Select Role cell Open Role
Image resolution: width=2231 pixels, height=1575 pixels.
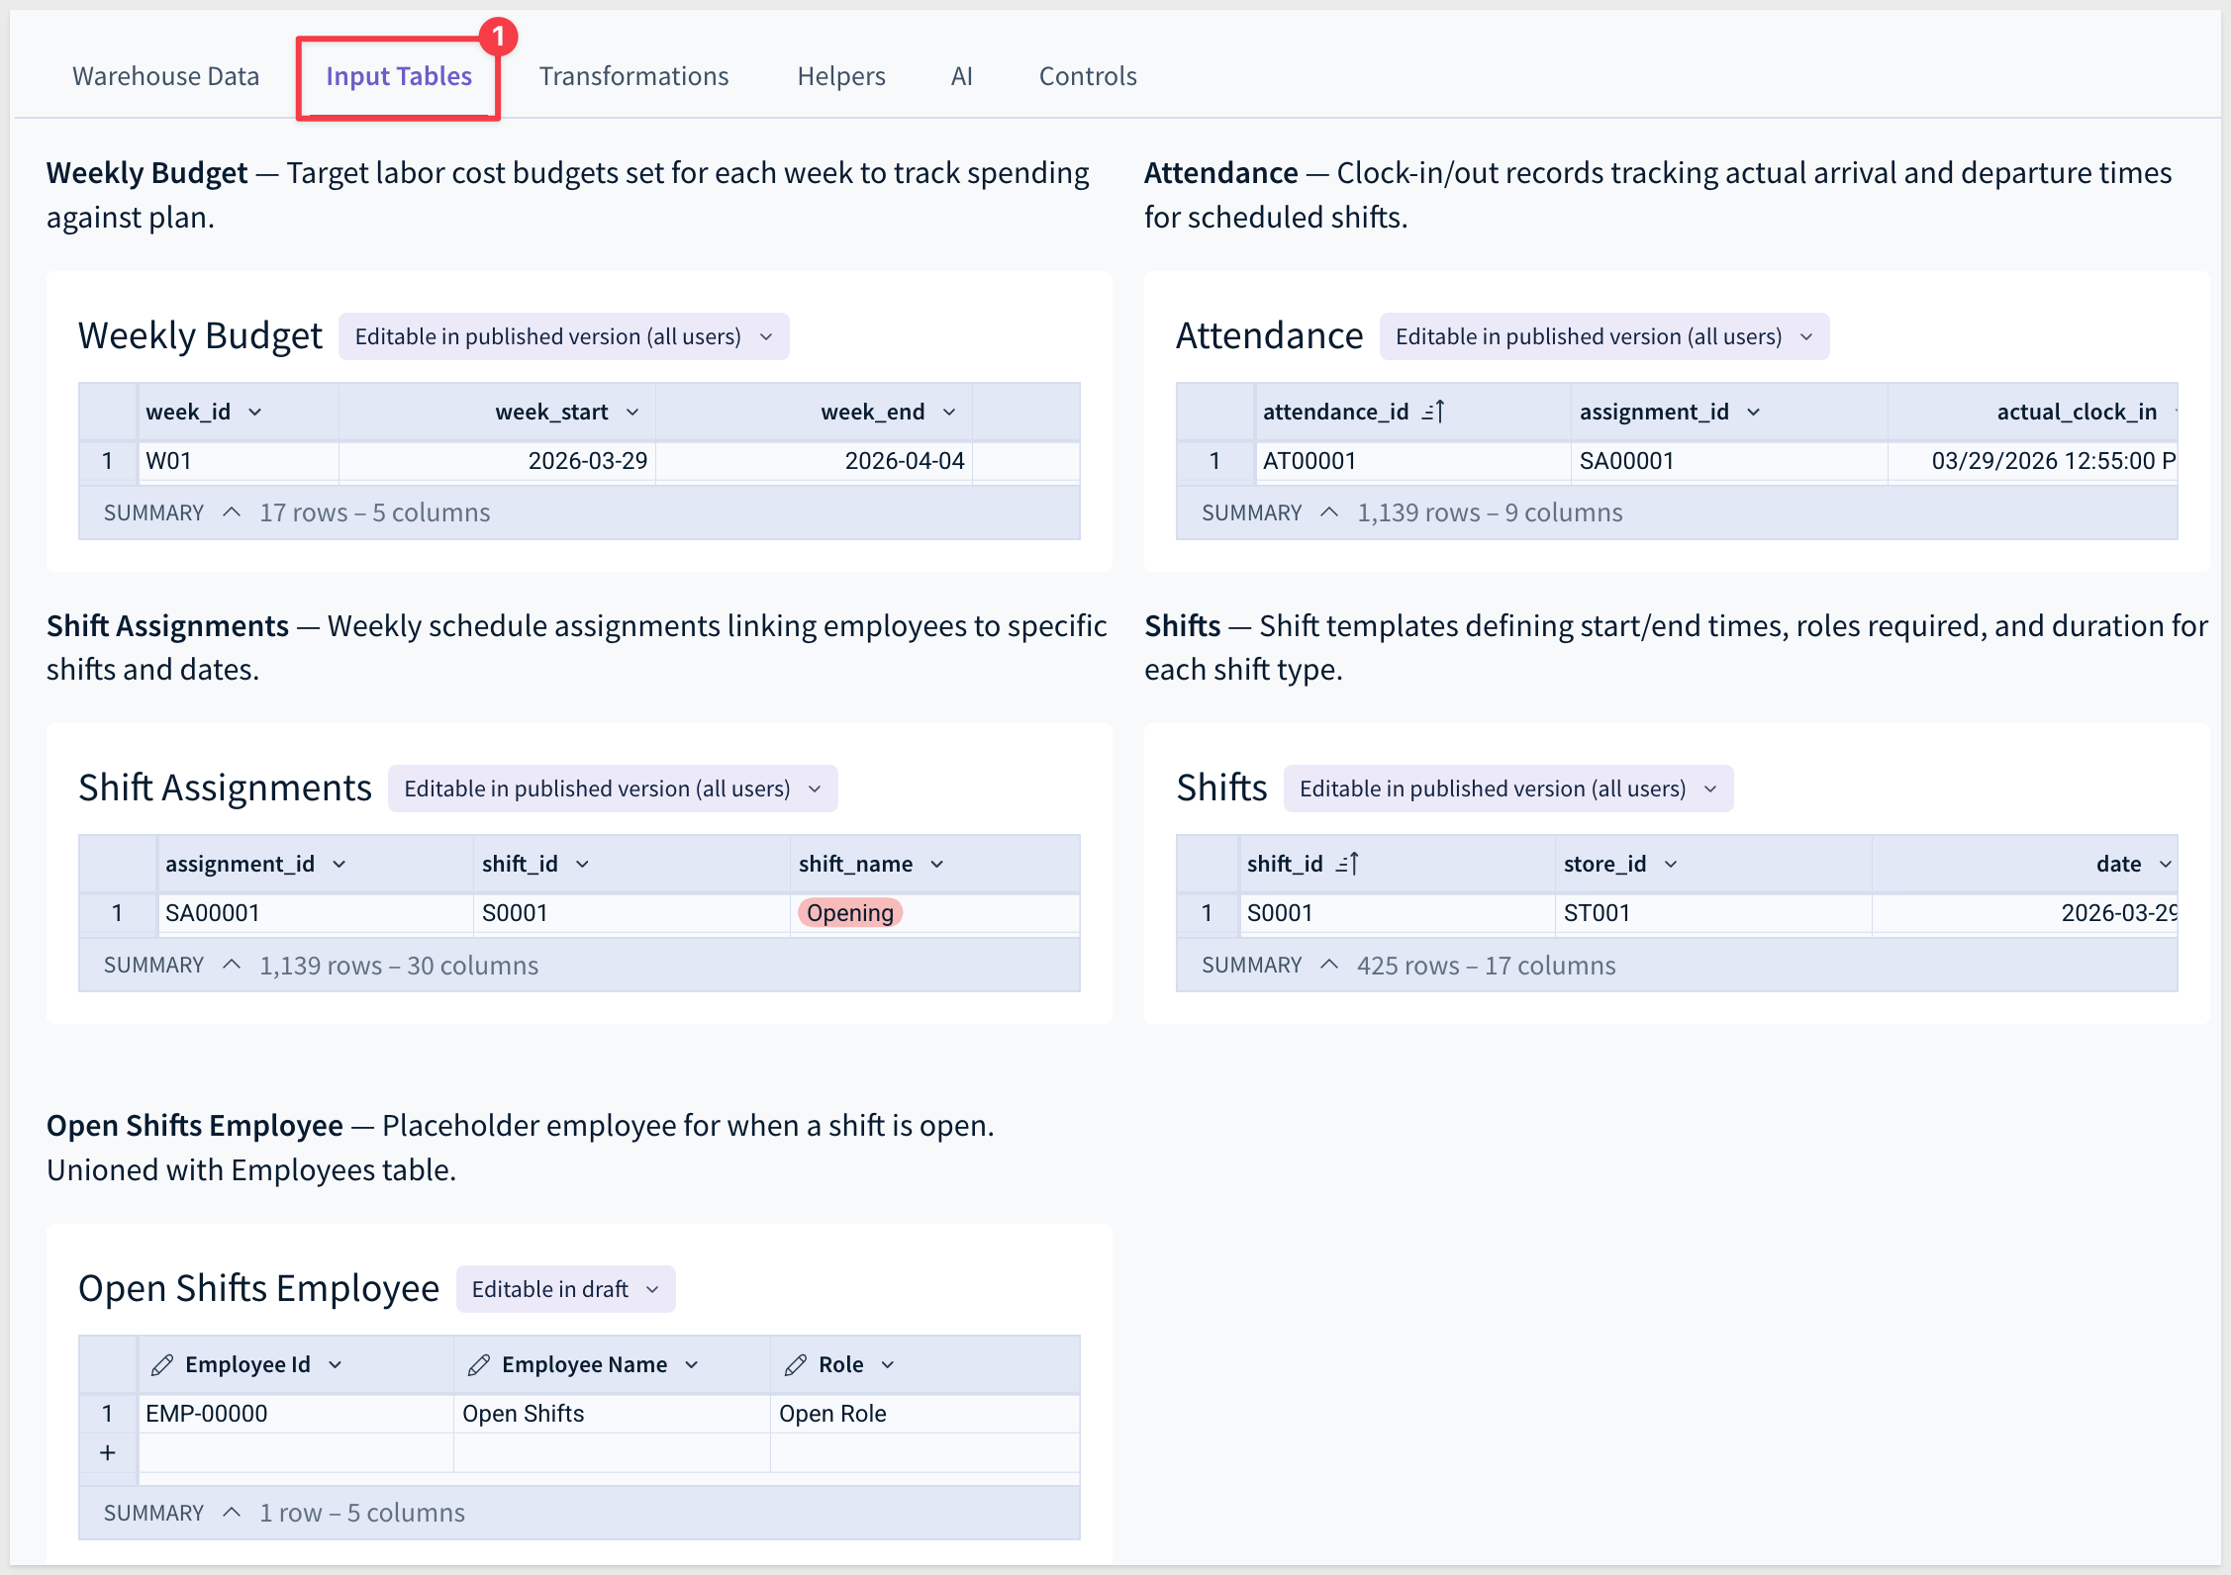924,1414
